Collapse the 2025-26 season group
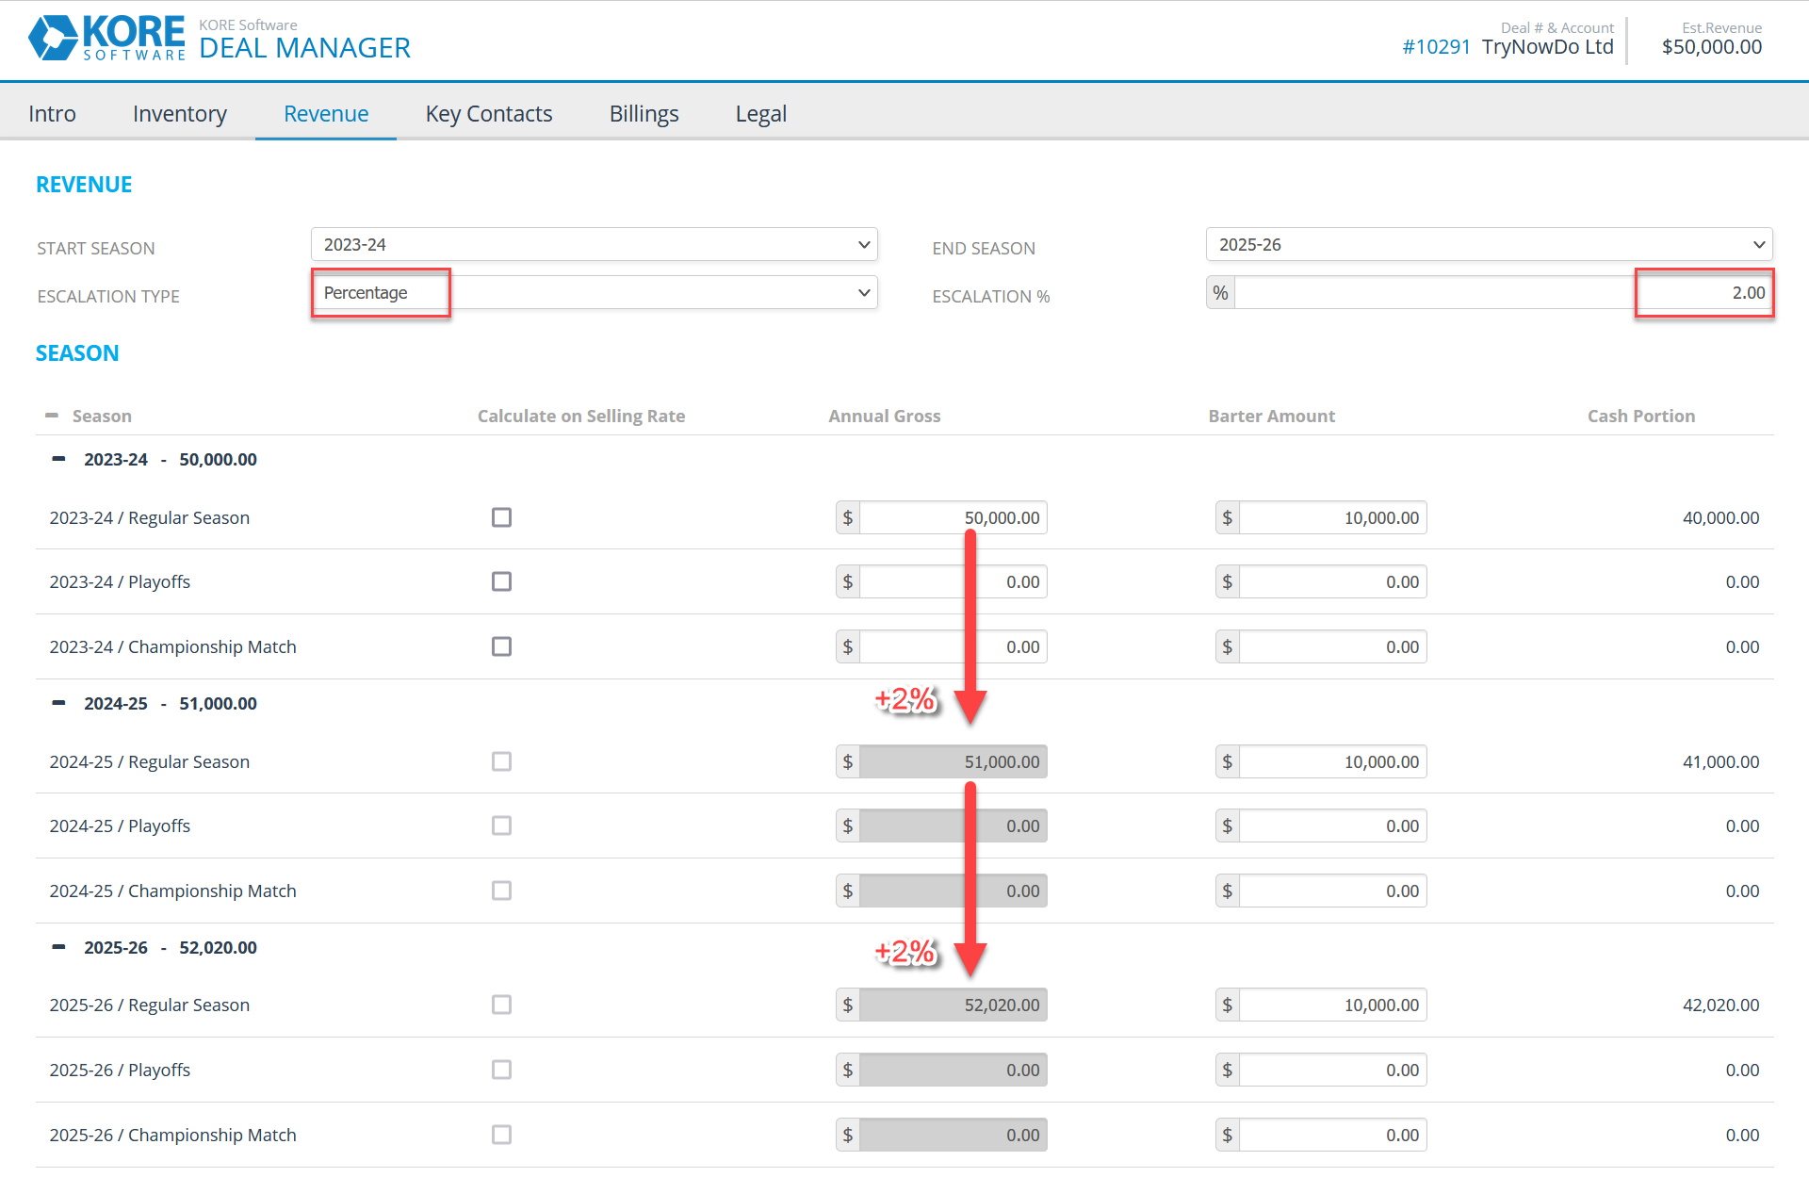The width and height of the screenshot is (1809, 1177). tap(58, 947)
